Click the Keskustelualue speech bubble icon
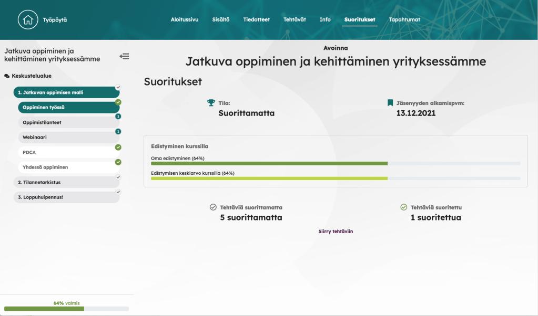This screenshot has width=538, height=316. 7,76
